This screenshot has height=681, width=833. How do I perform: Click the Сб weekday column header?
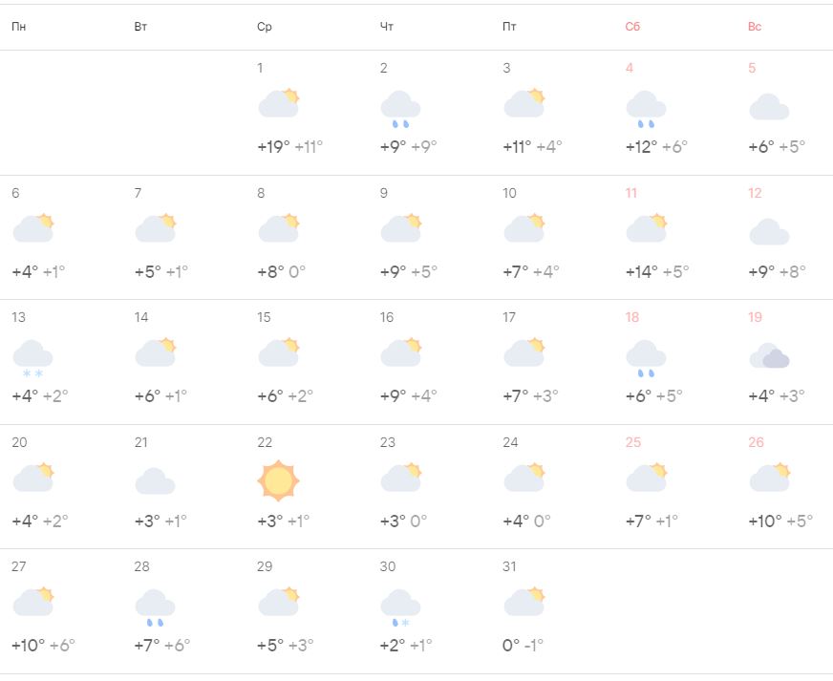(632, 27)
